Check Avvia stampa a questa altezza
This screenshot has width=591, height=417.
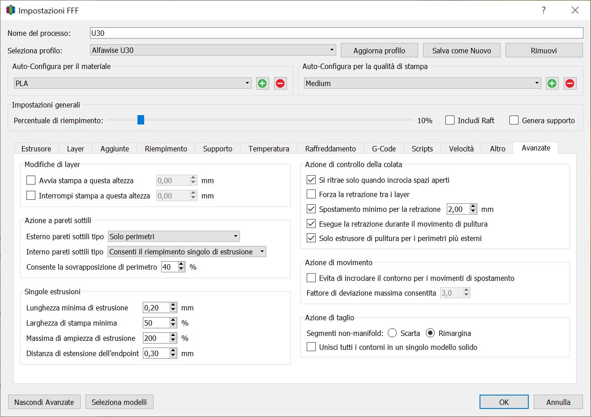[x=31, y=180]
